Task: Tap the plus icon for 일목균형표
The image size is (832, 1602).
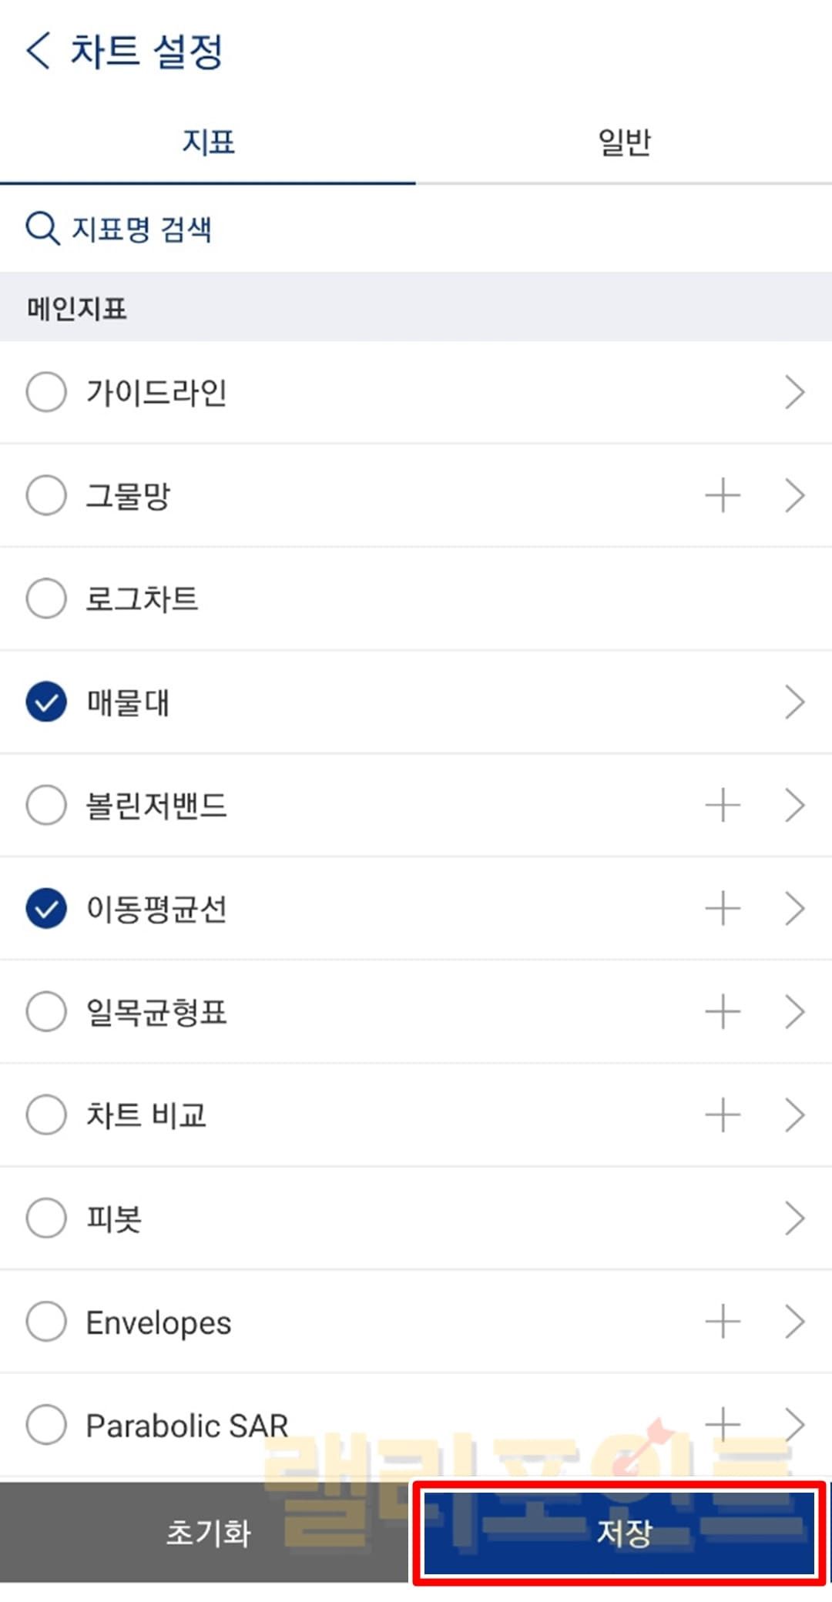Action: click(723, 1012)
